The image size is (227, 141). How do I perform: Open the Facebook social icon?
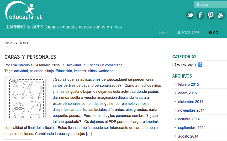[200, 15]
